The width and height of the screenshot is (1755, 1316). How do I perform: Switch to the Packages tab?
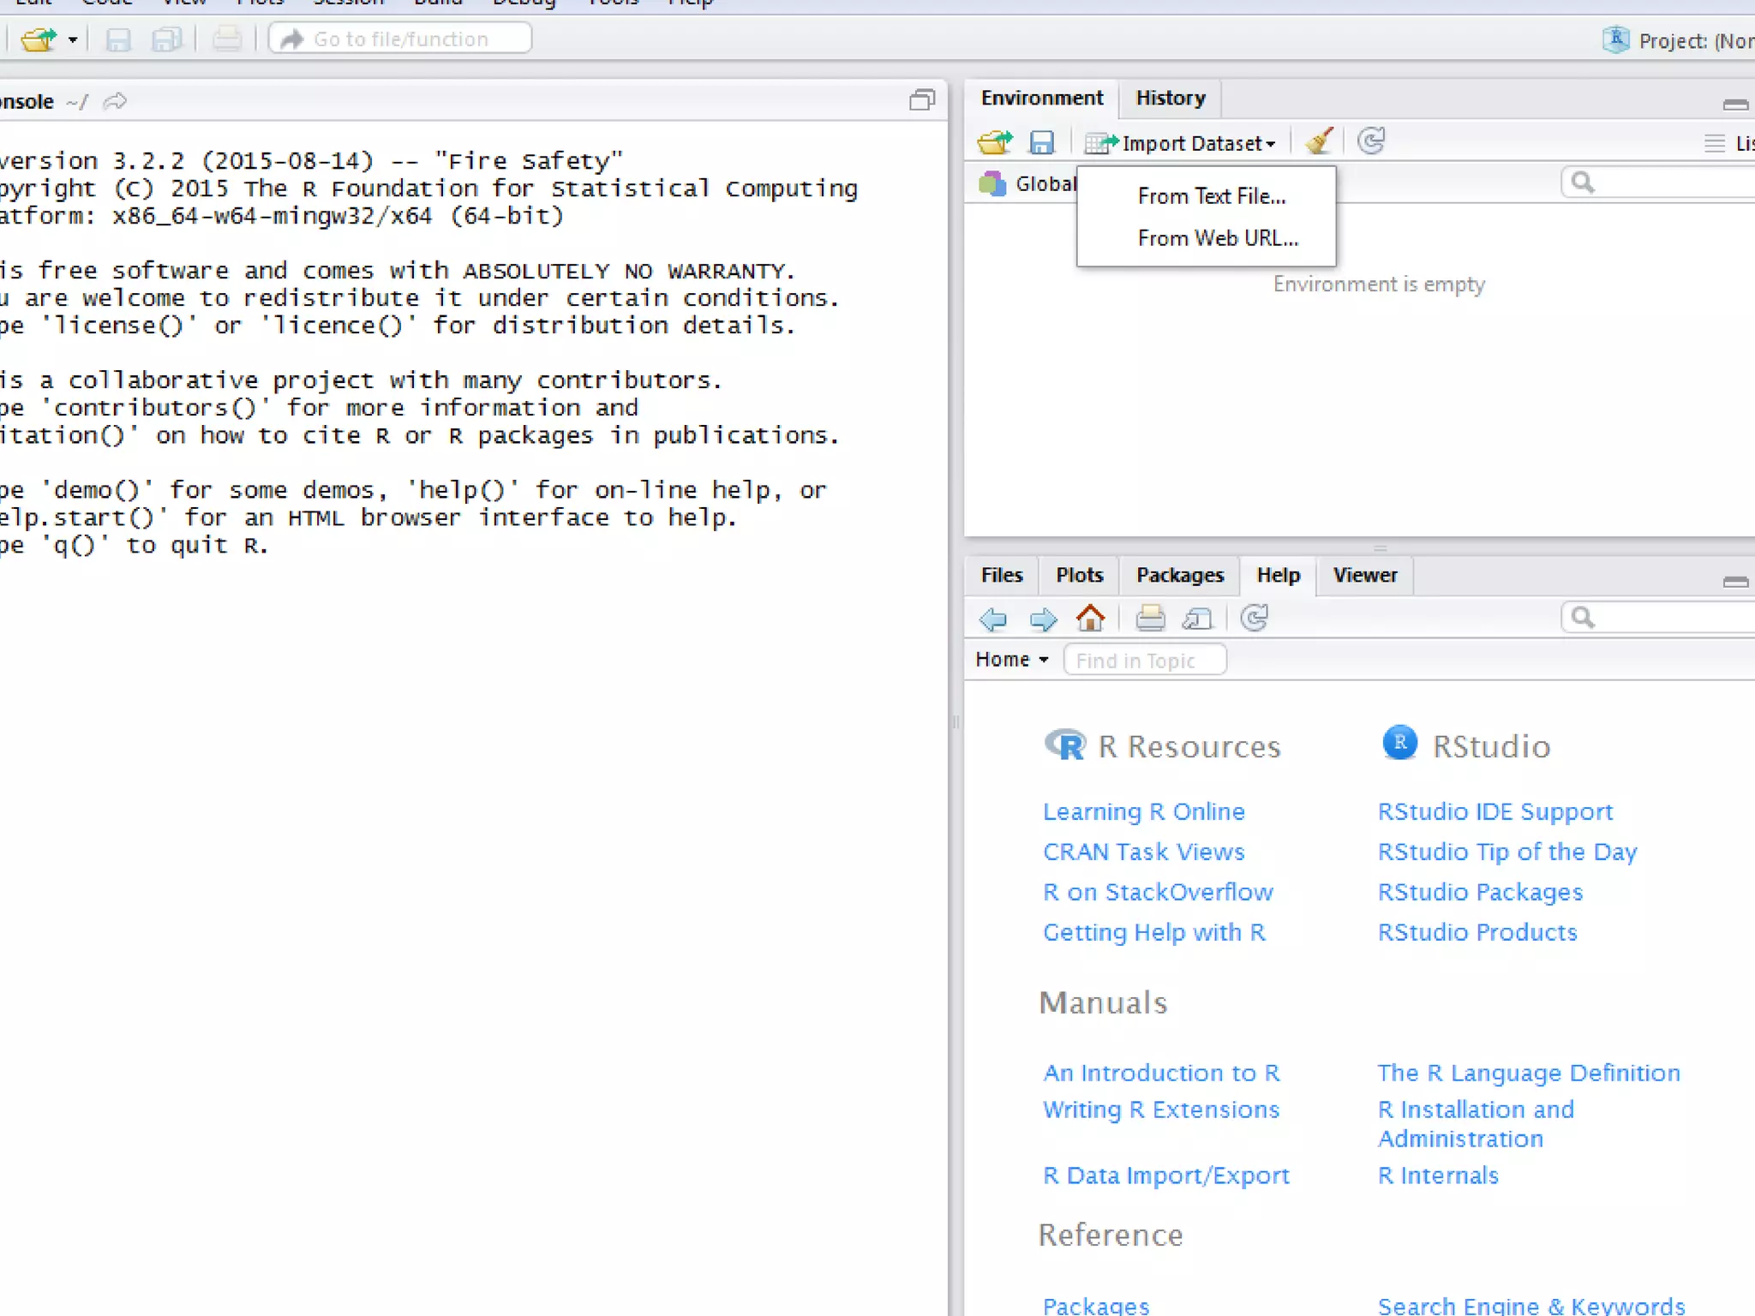pyautogui.click(x=1179, y=575)
